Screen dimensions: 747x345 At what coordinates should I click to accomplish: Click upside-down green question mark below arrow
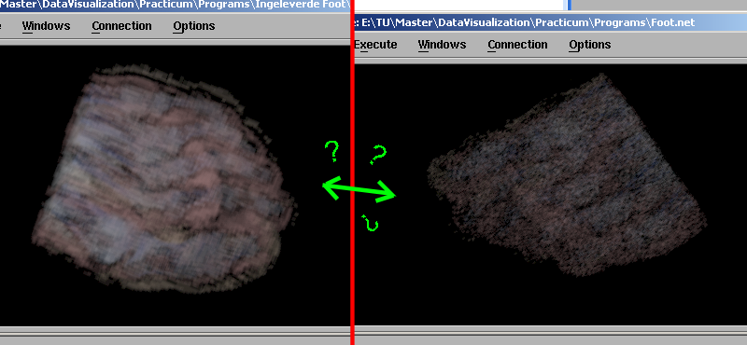[370, 223]
